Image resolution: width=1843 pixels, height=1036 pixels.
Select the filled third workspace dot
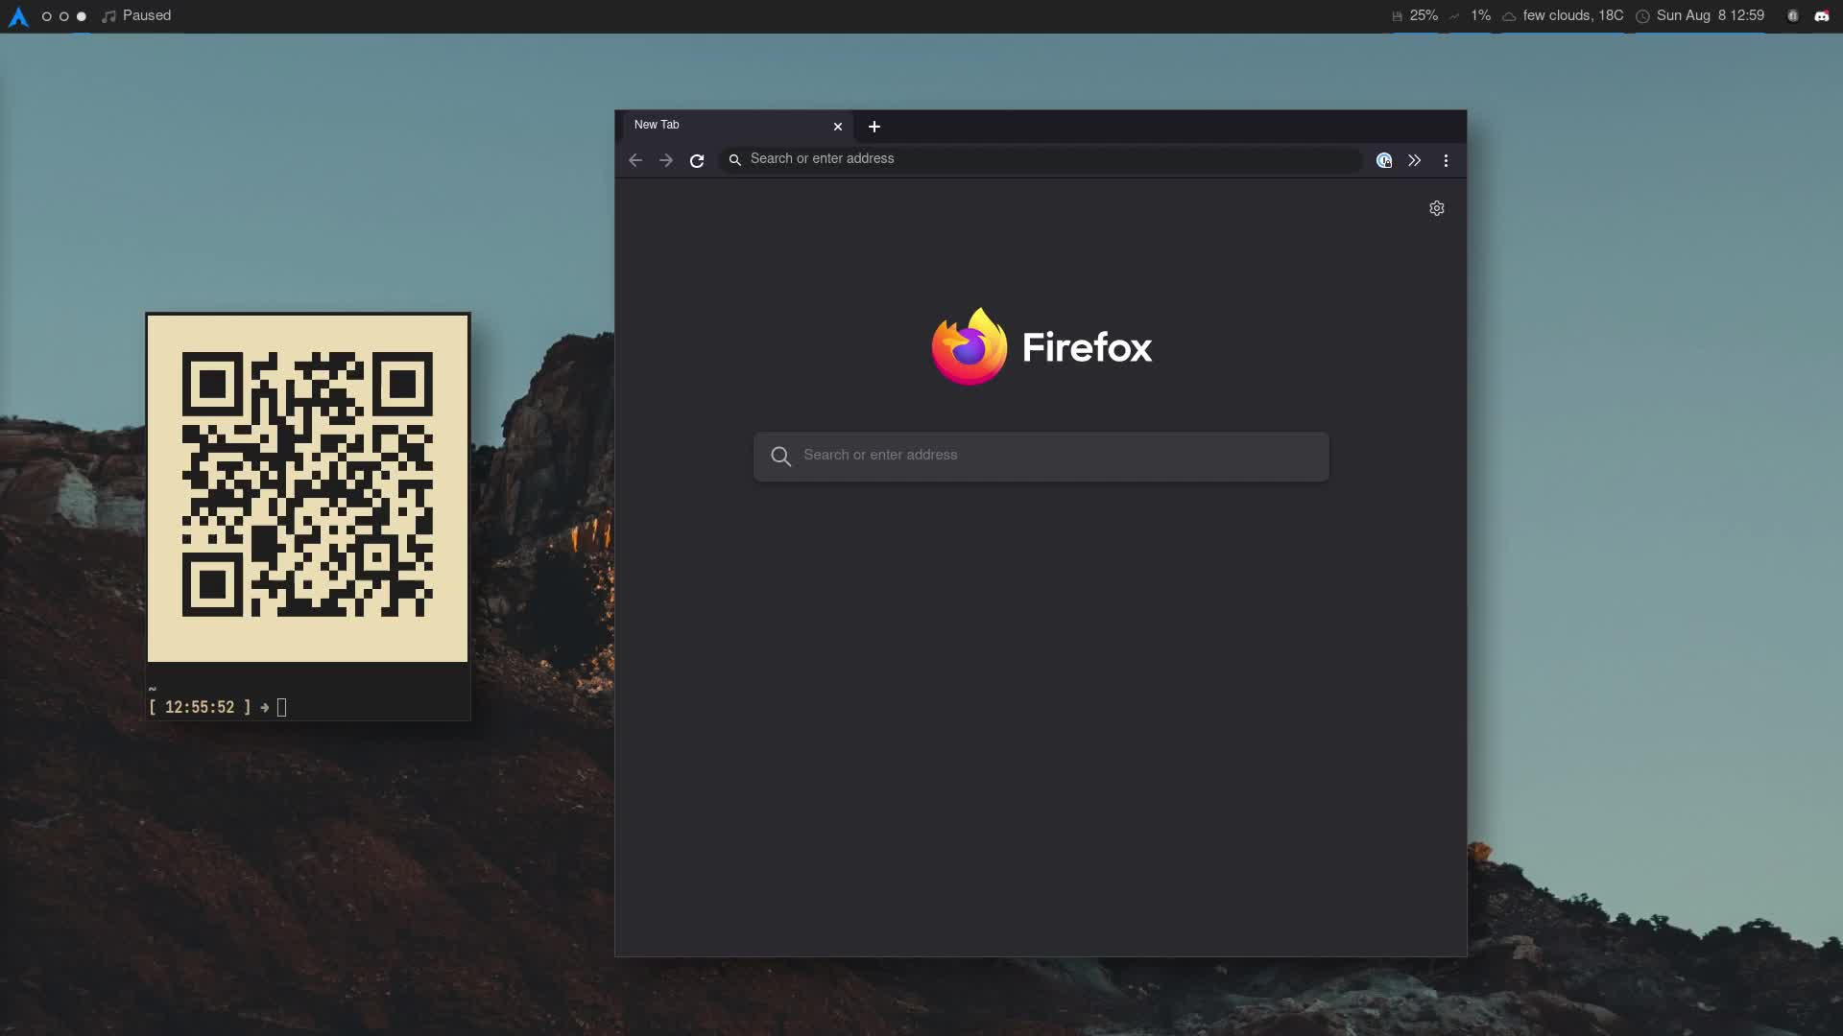pyautogui.click(x=82, y=16)
